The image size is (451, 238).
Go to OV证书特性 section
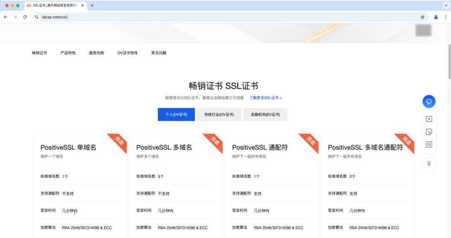pyautogui.click(x=127, y=53)
